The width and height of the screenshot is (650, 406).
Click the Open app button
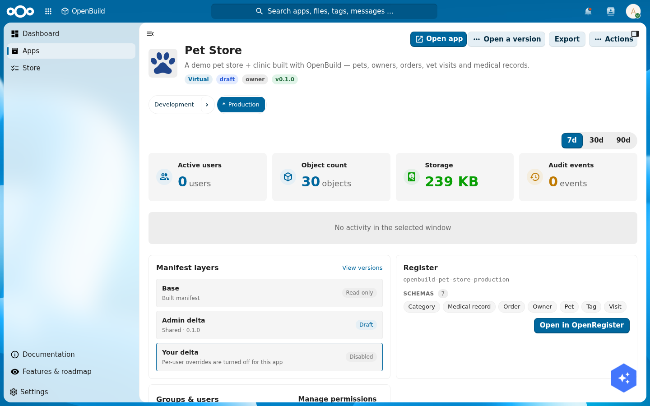click(438, 39)
